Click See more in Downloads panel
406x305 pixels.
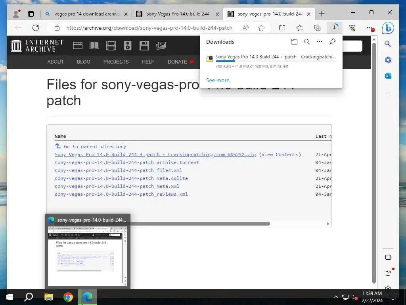click(x=218, y=80)
